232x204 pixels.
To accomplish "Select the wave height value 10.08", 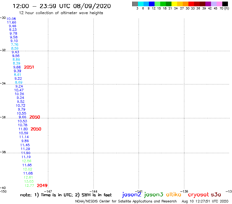I will tap(11, 19).
